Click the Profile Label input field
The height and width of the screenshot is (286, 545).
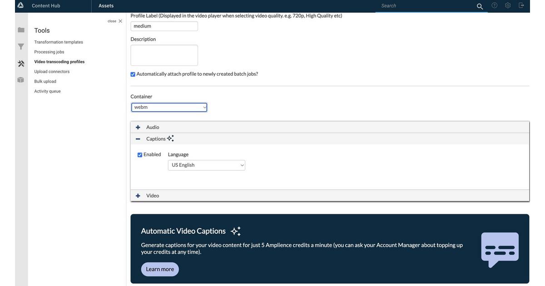pos(164,26)
